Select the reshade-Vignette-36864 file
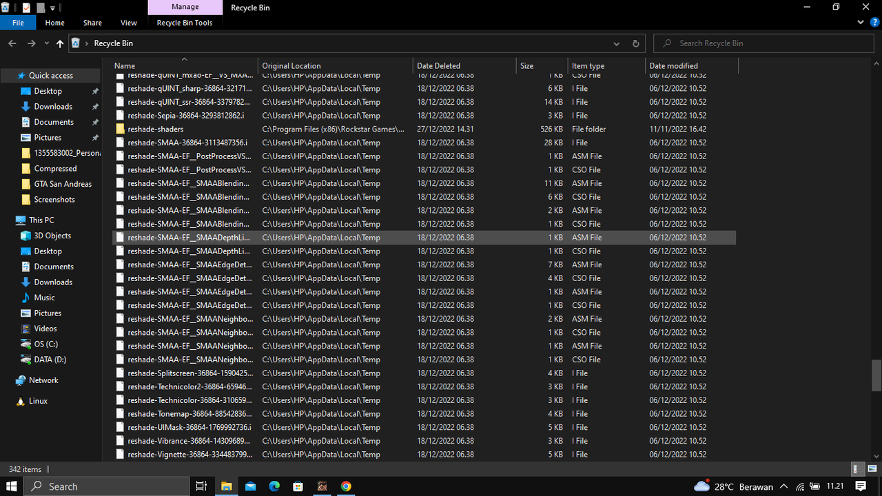The width and height of the screenshot is (882, 496). point(424,454)
